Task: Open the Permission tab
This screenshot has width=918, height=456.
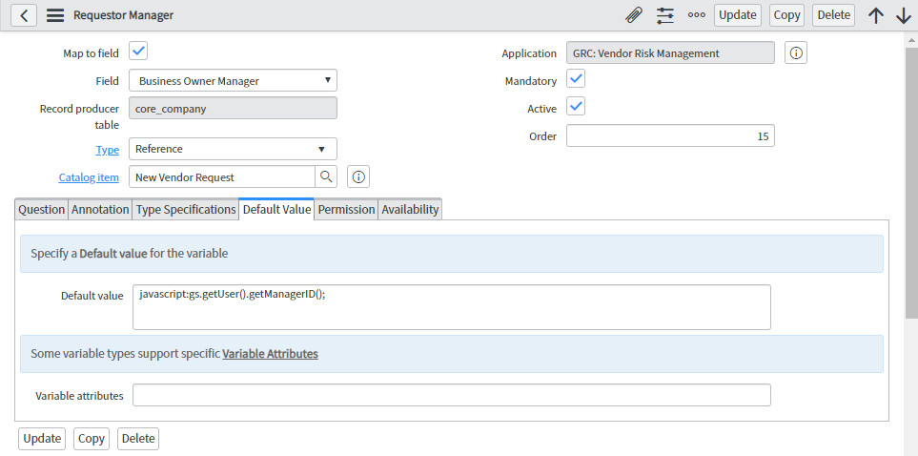Action: [346, 209]
